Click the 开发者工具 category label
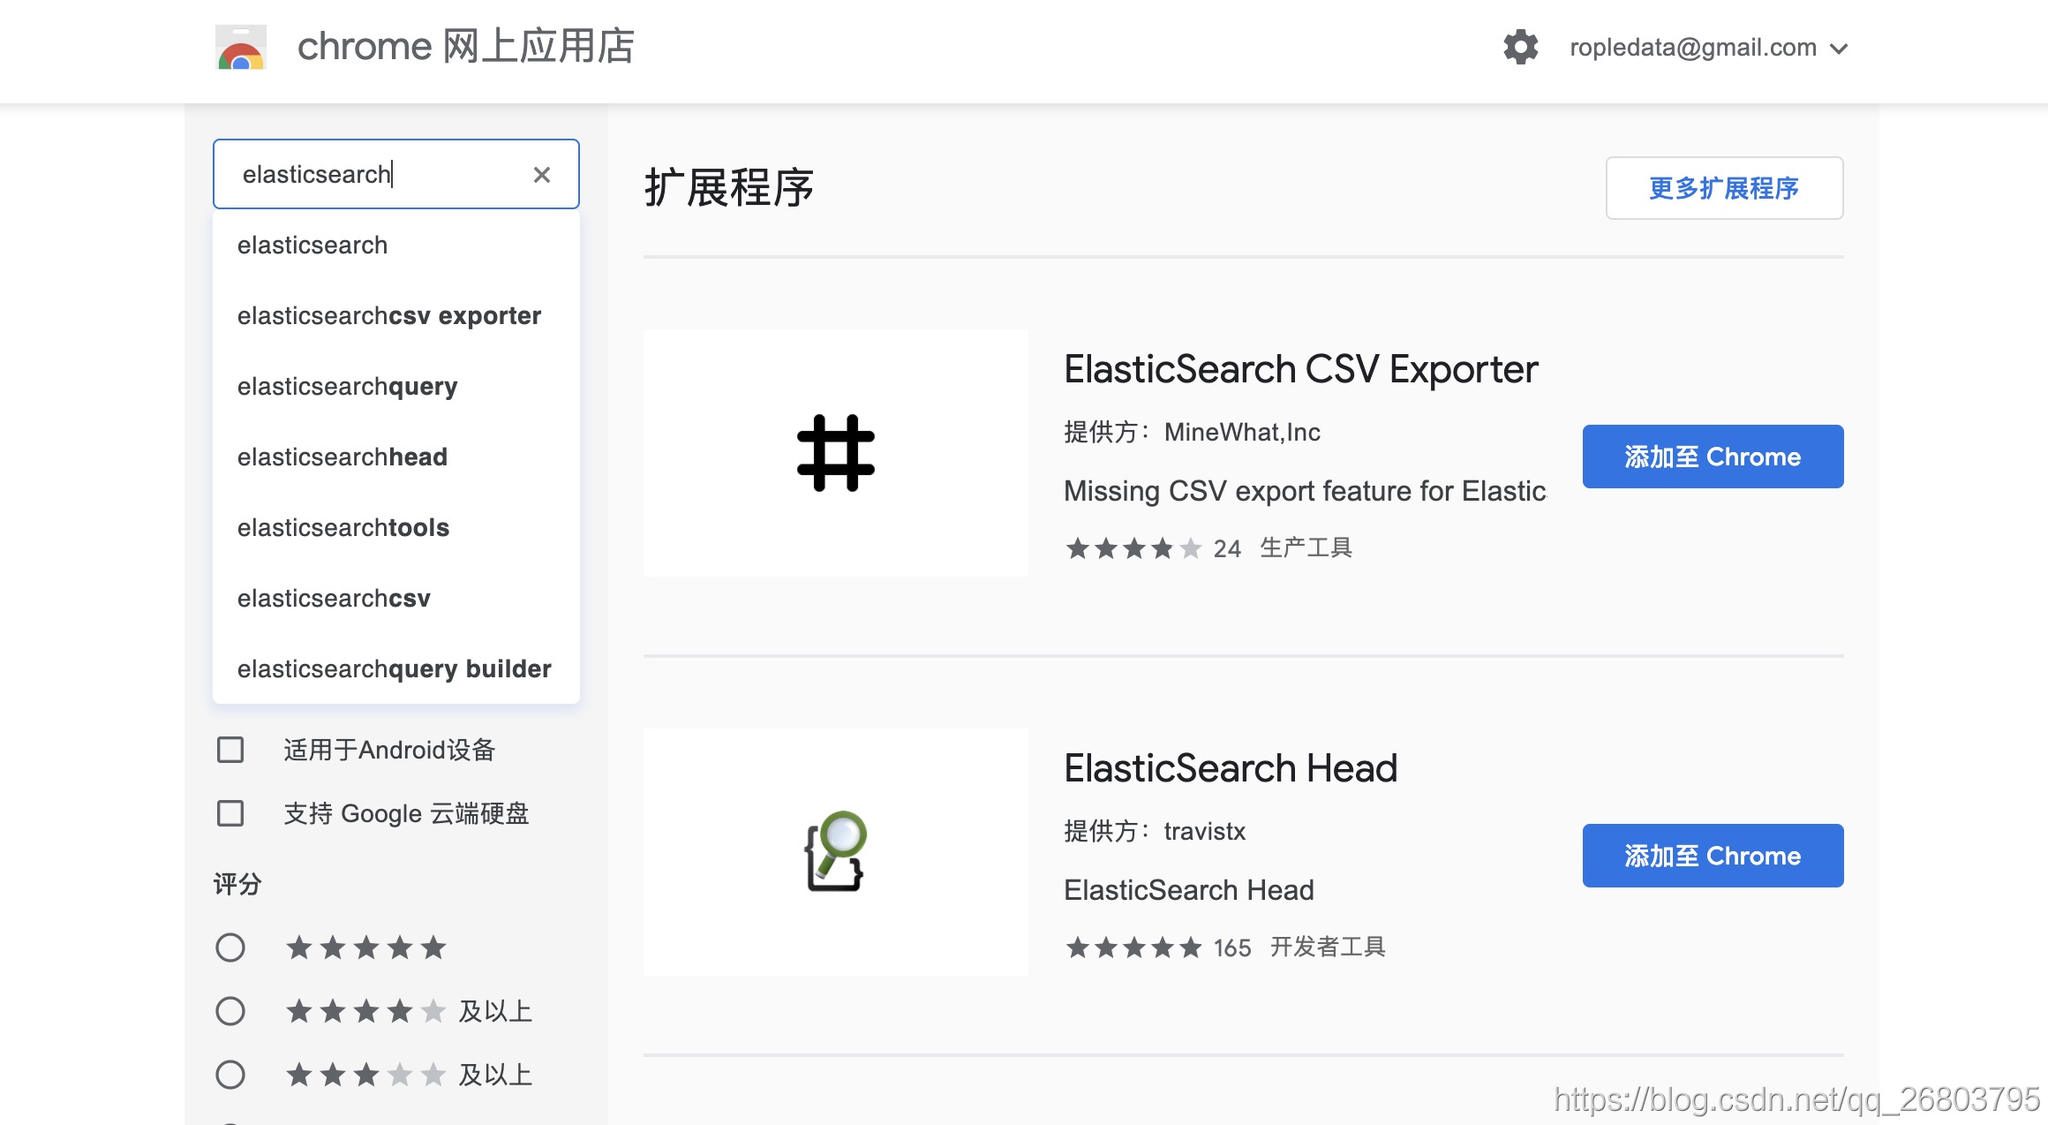This screenshot has width=2048, height=1125. 1328,947
